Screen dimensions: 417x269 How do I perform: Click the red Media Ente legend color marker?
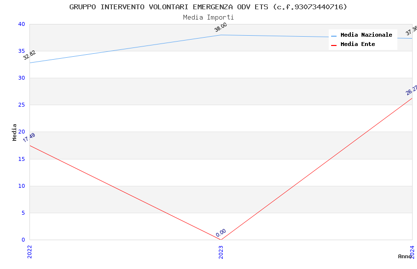tap(334, 45)
